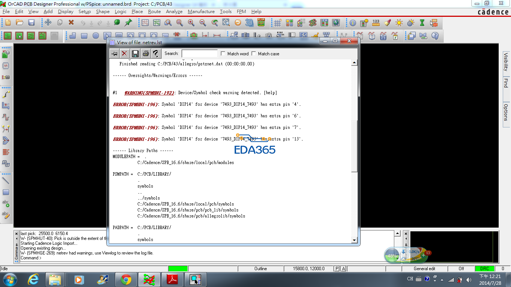Click the P toggle in status bar
This screenshot has height=287, width=511.
point(337,269)
